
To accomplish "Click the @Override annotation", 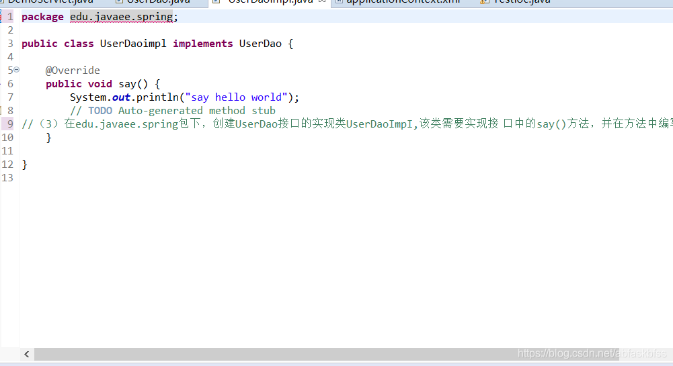I will (x=73, y=71).
